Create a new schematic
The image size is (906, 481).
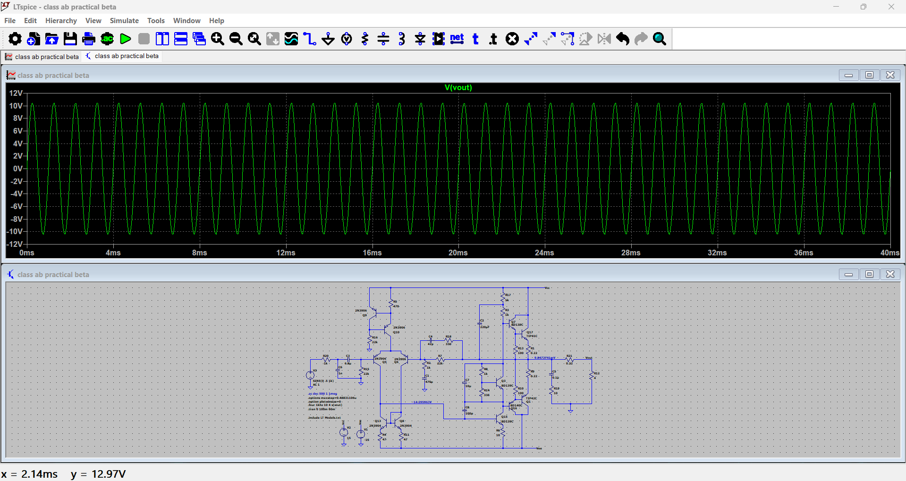(33, 39)
